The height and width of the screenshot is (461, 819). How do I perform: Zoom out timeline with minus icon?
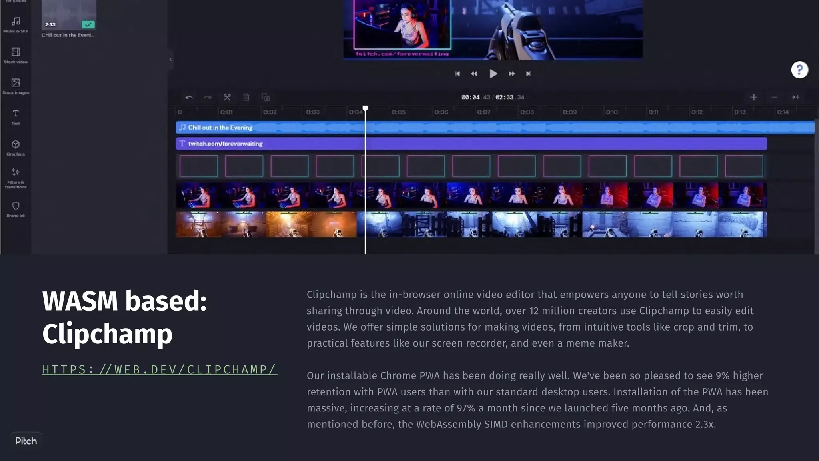[x=775, y=97]
